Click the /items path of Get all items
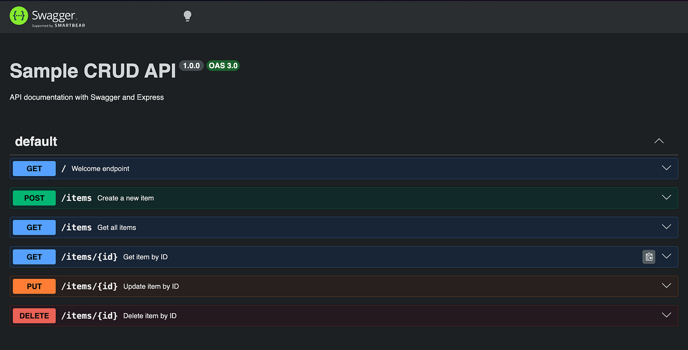The width and height of the screenshot is (688, 350). click(77, 227)
